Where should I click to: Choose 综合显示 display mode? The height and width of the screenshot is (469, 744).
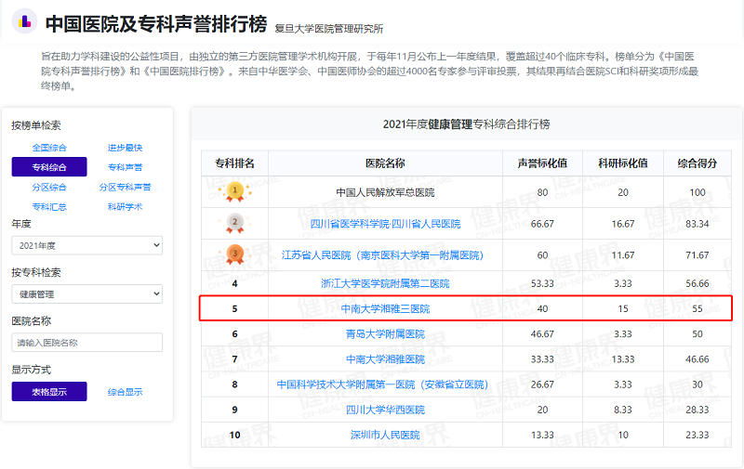(125, 392)
